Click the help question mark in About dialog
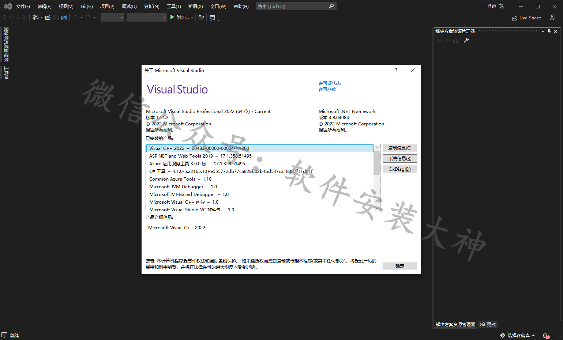This screenshot has width=563, height=340. (x=396, y=70)
